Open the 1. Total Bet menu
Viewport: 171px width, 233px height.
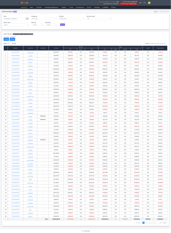(x=39, y=7)
